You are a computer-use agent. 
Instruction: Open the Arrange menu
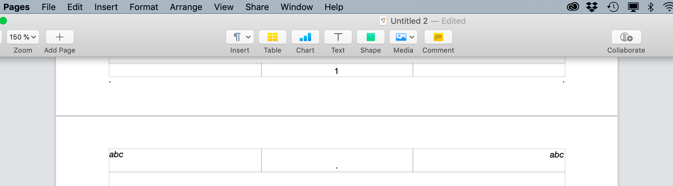pyautogui.click(x=186, y=7)
